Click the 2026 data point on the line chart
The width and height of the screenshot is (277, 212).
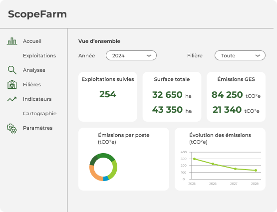(x=213, y=164)
